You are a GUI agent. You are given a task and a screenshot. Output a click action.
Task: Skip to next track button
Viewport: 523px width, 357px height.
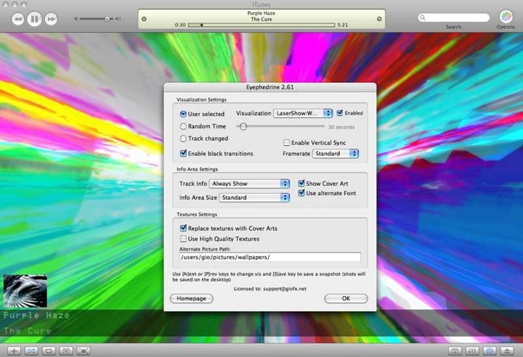[x=51, y=19]
